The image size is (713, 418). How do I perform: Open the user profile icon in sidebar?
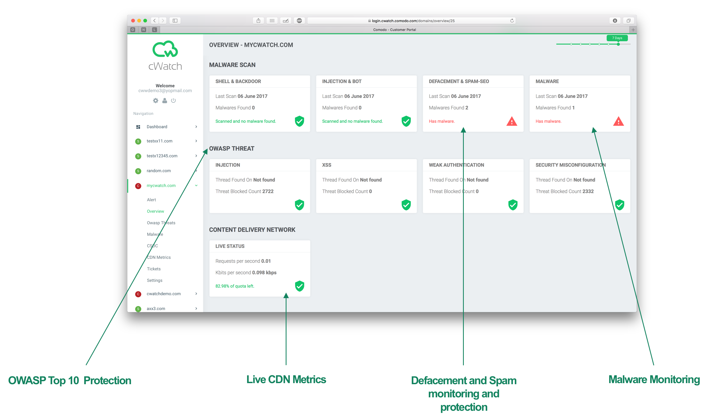click(165, 100)
